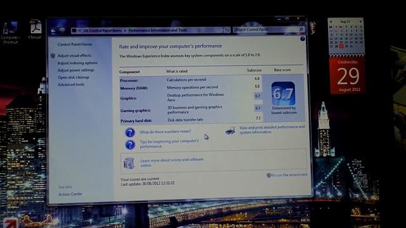Screen dimensions: 406x228
Task: Select the Gaming graphics row
Action: [191, 110]
